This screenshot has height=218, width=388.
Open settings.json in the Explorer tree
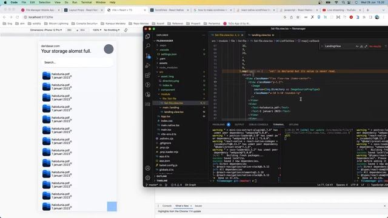[169, 54]
